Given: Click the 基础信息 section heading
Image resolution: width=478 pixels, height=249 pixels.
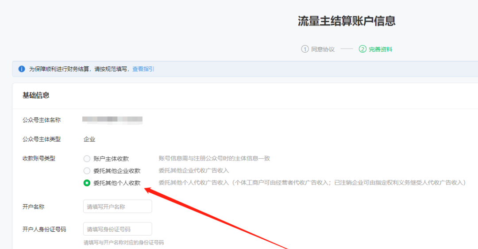Looking at the screenshot, I should (36, 96).
